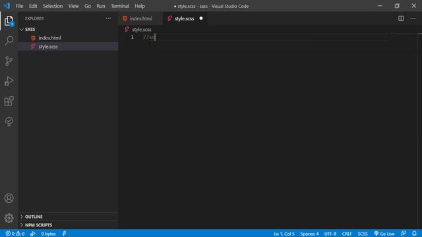The width and height of the screenshot is (422, 237).
Task: Click the unsaved dot on style.scss tab
Action: click(201, 18)
